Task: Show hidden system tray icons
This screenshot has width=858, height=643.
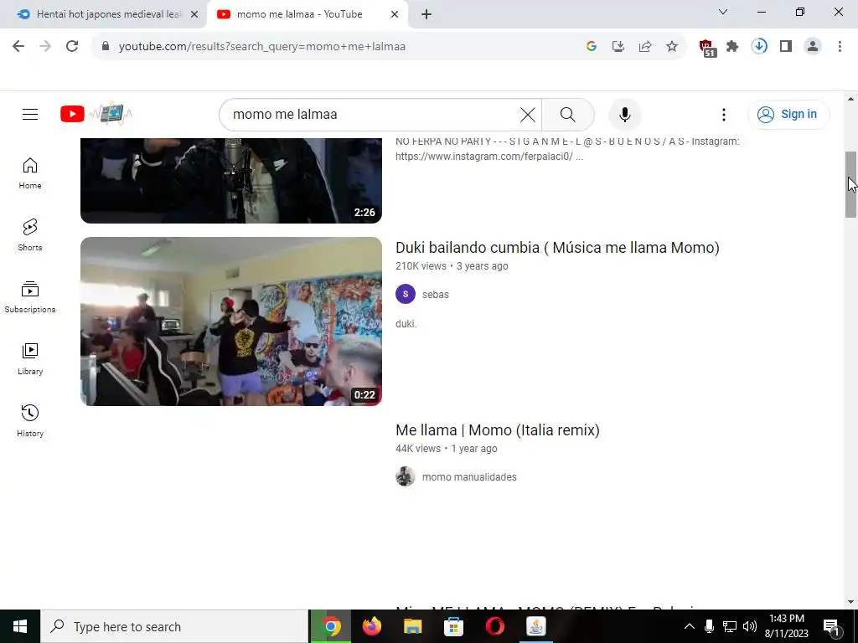Action: [x=690, y=626]
